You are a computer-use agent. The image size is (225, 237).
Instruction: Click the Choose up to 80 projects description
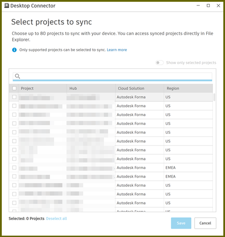point(112,36)
